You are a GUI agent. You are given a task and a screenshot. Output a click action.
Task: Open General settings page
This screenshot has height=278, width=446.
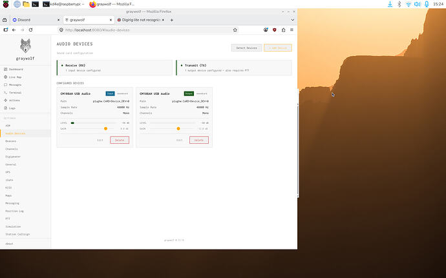tap(11, 164)
